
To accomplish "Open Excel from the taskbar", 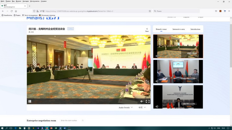I will pos(56,128).
